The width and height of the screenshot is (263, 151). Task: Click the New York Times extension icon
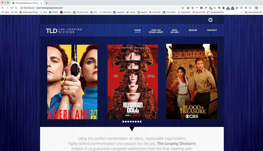point(224,8)
